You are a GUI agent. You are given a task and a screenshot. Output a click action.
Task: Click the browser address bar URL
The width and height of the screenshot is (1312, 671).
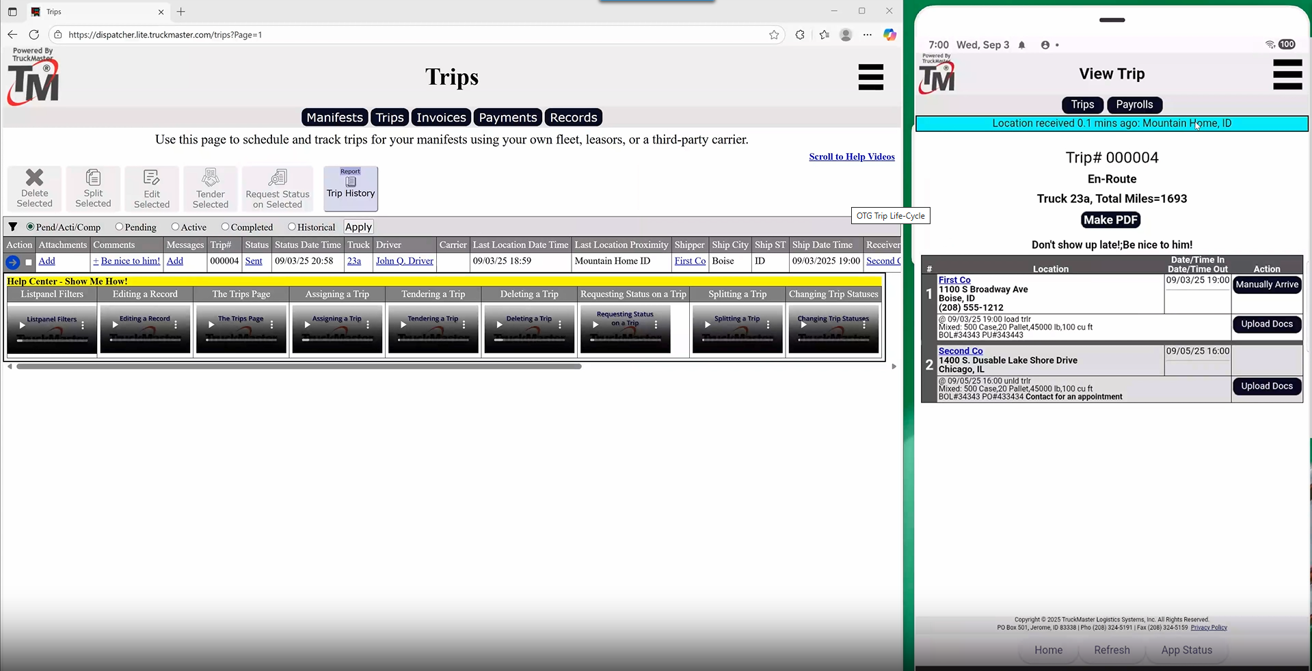[x=165, y=35]
